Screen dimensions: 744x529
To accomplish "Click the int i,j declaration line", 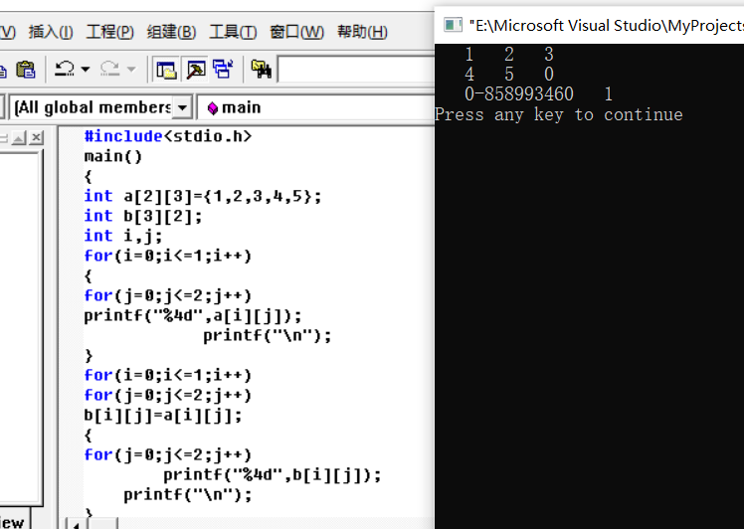I will 123,236.
